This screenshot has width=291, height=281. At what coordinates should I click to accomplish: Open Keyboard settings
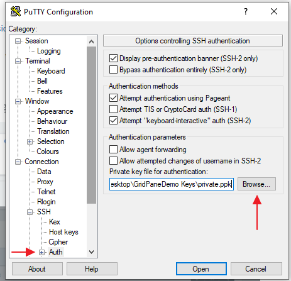[x=51, y=71]
